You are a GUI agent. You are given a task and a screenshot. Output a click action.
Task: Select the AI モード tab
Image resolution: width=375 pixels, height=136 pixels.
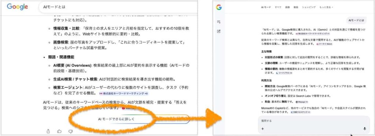pos(266,7)
